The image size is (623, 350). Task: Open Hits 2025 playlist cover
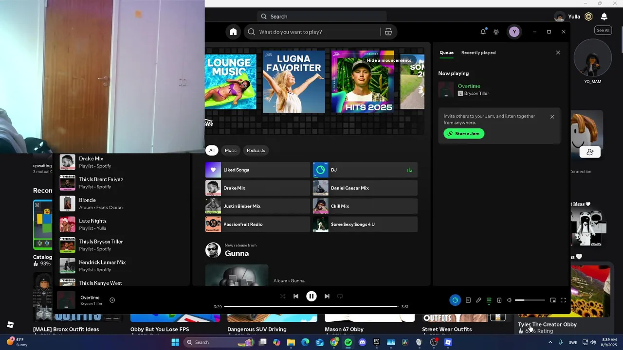pyautogui.click(x=363, y=82)
